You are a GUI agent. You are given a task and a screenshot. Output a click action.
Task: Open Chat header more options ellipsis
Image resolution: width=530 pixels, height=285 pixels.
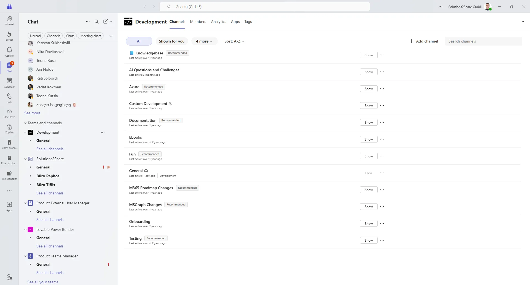coord(88,22)
